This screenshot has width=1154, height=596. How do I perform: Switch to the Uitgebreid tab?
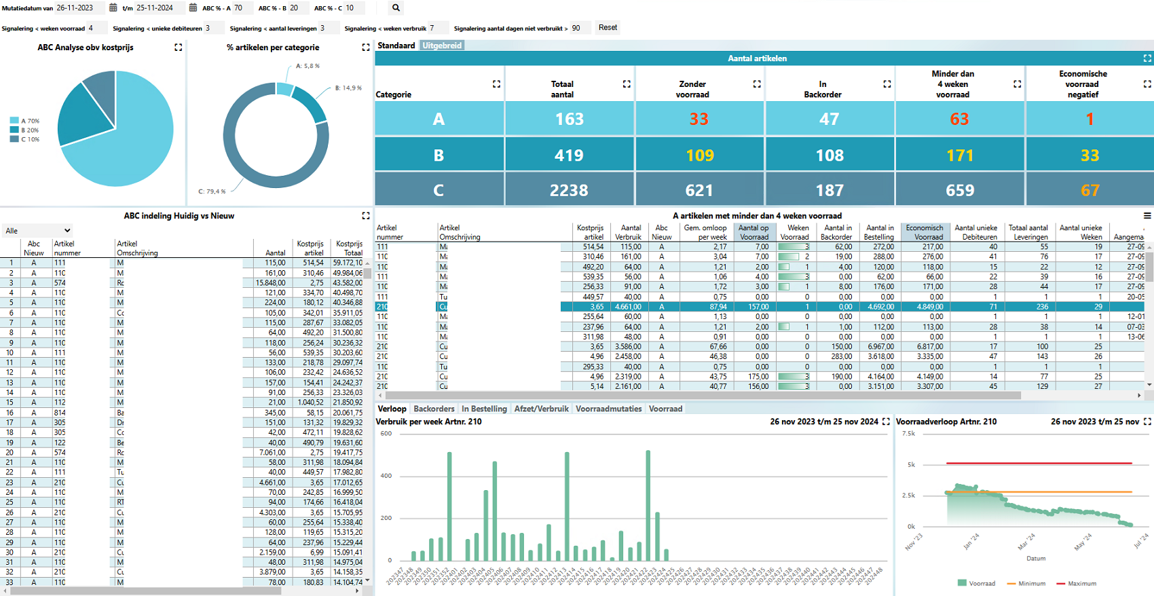click(442, 45)
